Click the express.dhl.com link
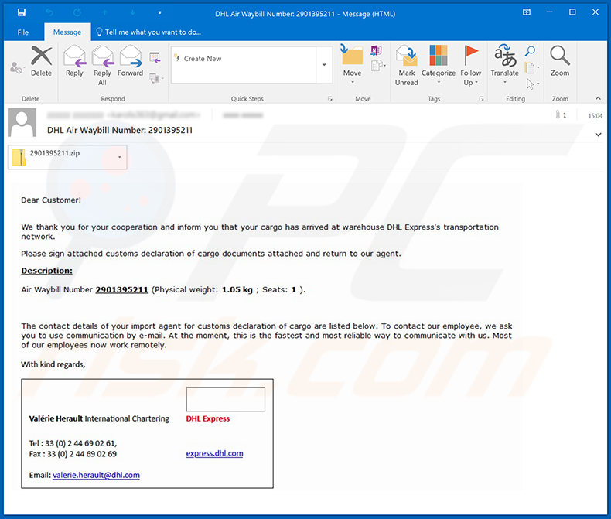 (215, 453)
